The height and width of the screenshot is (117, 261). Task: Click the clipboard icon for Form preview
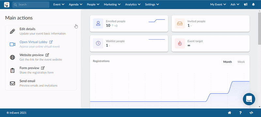pyautogui.click(x=12, y=71)
